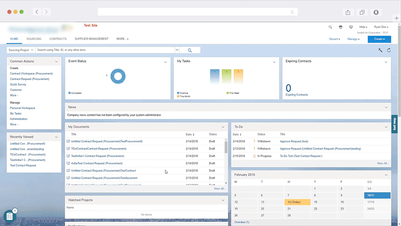Click document icon for TestAriba1 Contract Request

tap(68, 156)
